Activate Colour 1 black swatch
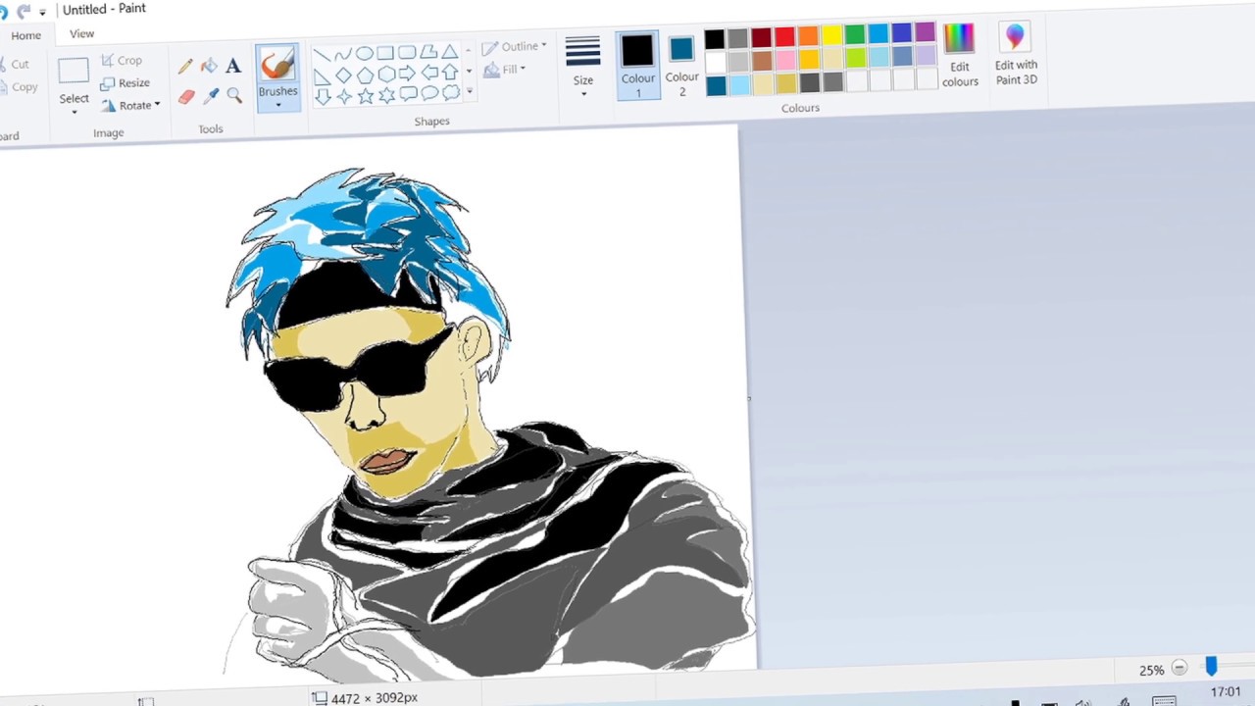This screenshot has width=1255, height=706. [x=637, y=66]
